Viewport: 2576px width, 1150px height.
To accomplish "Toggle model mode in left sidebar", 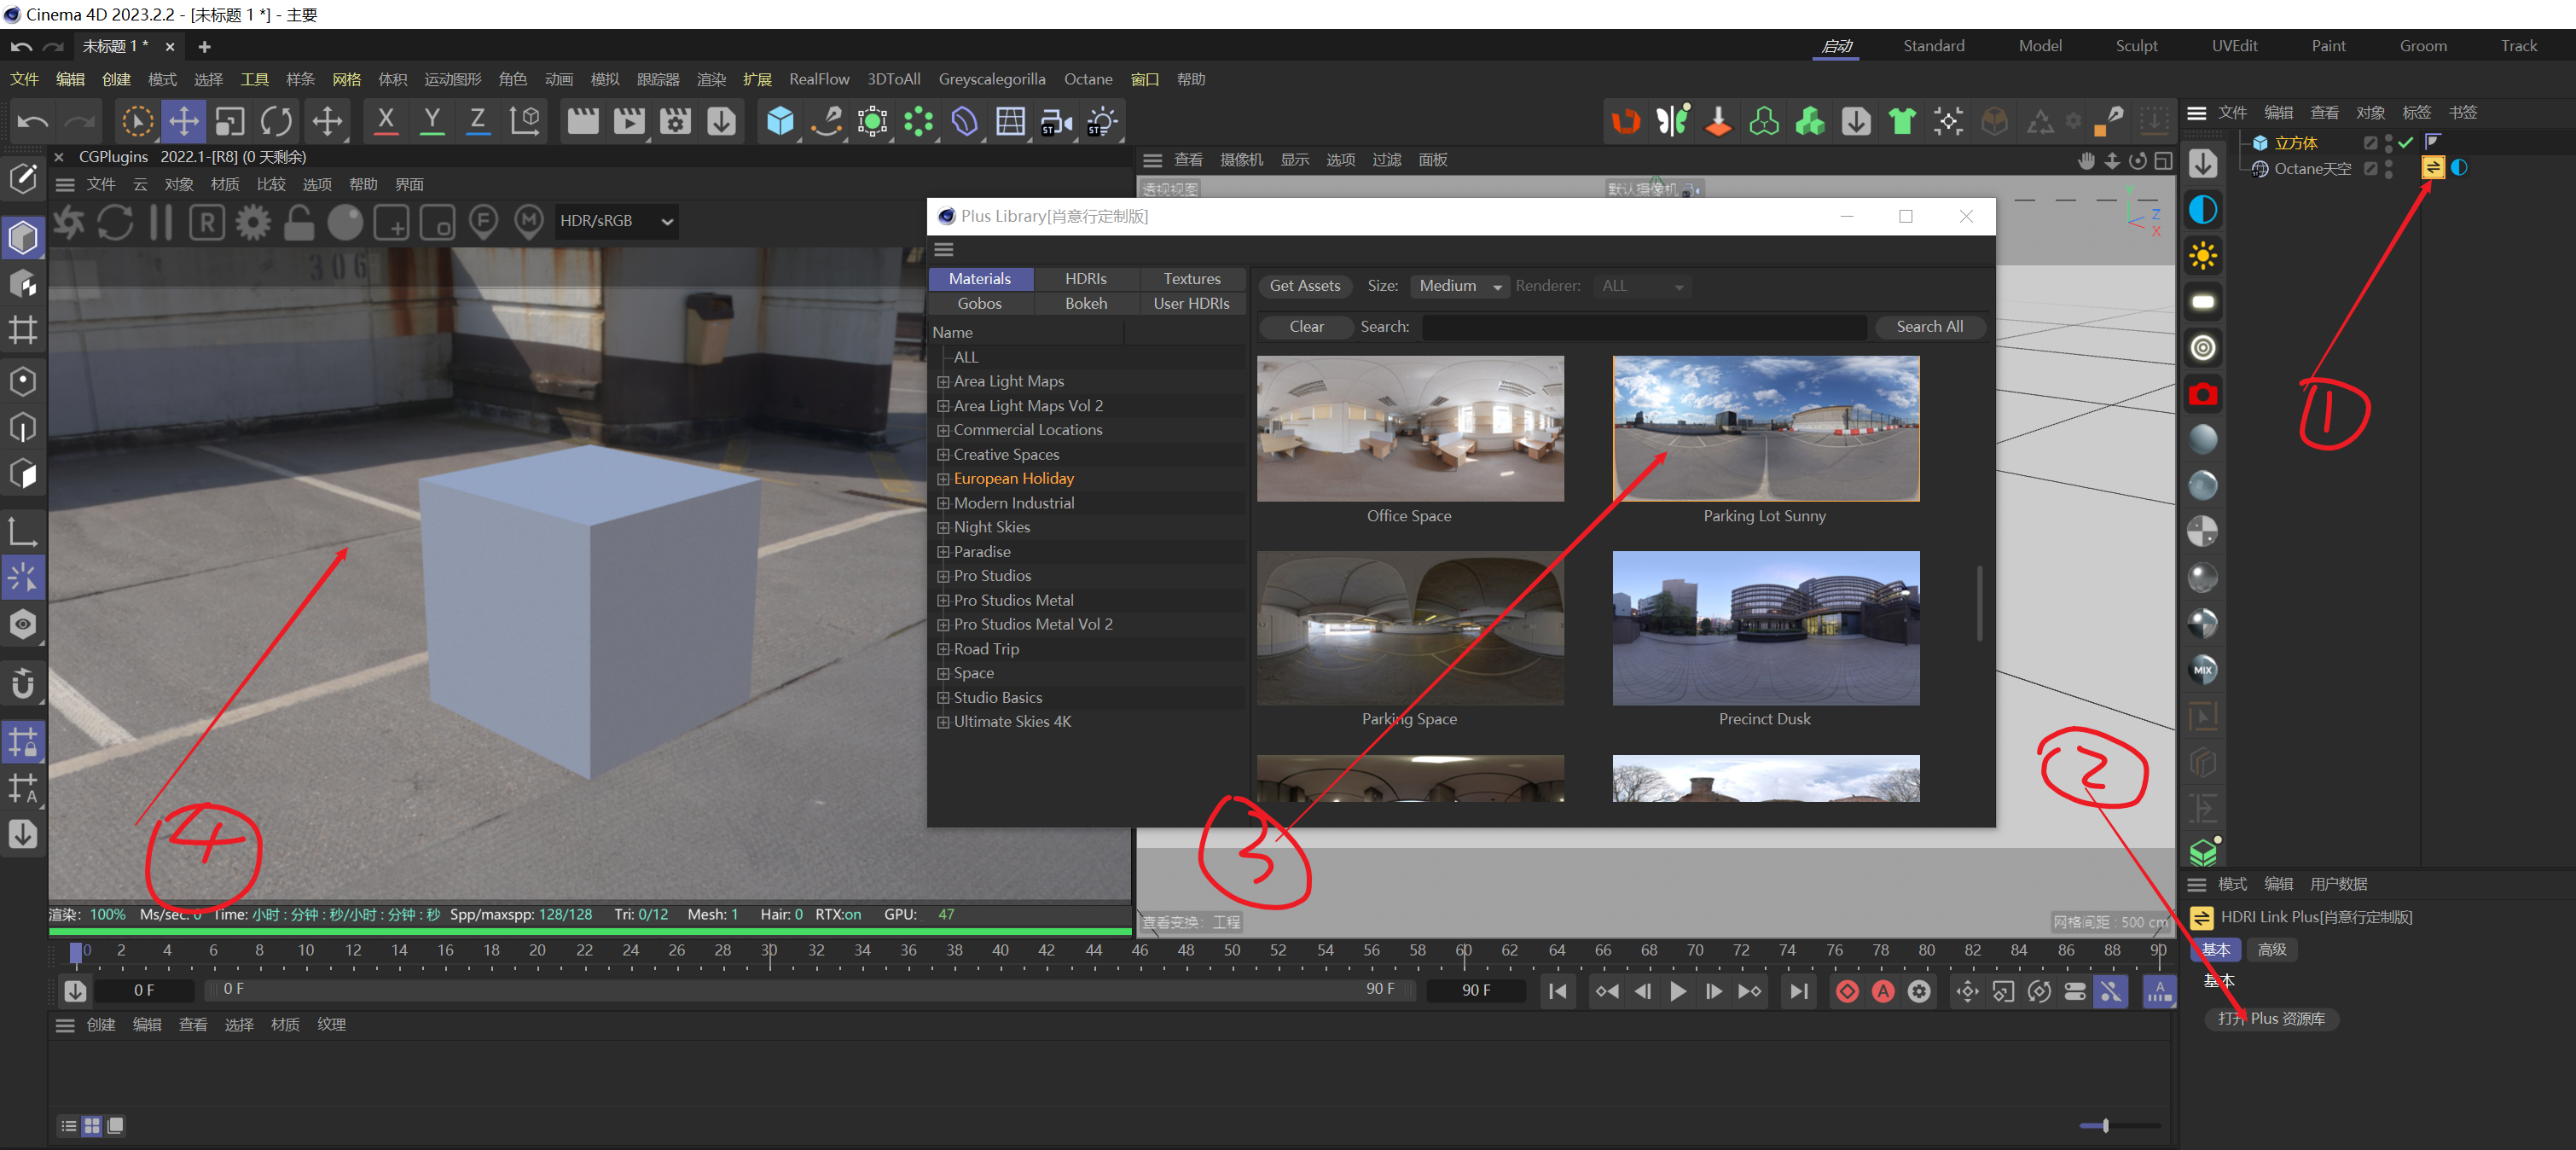I will (x=23, y=238).
